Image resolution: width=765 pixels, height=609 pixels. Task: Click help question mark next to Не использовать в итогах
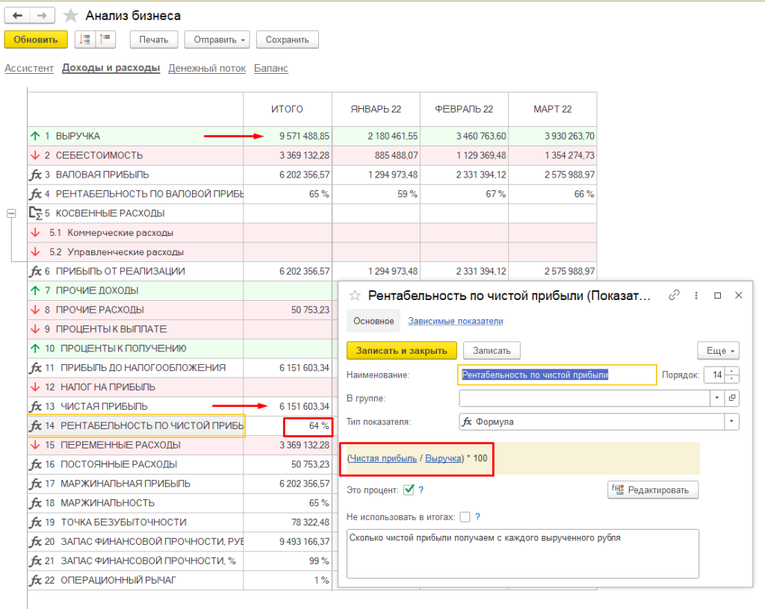477,516
